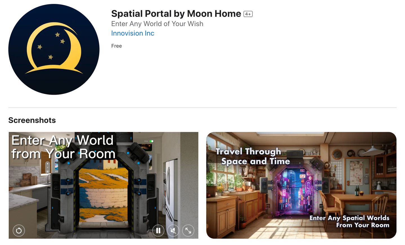This screenshot has width=405, height=245.
Task: Click the Enter Any World of Your Wish subtitle
Action: pyautogui.click(x=157, y=24)
